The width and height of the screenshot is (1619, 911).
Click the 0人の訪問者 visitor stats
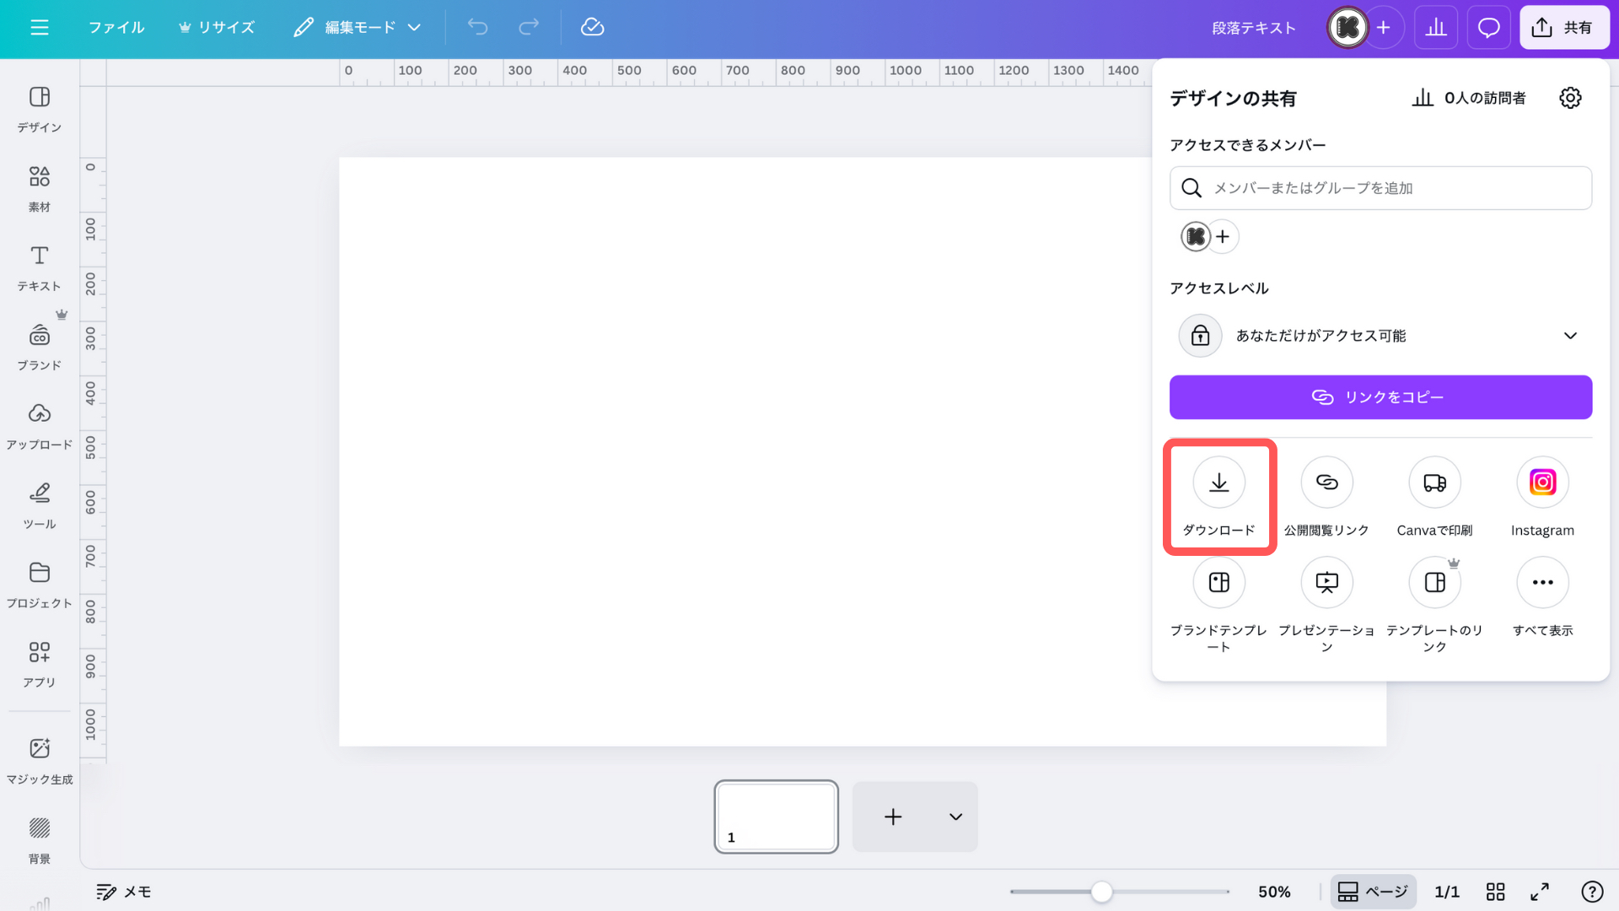coord(1469,99)
